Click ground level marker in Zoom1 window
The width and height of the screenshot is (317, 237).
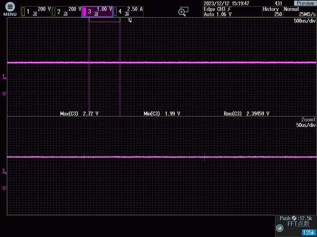coord(4,189)
